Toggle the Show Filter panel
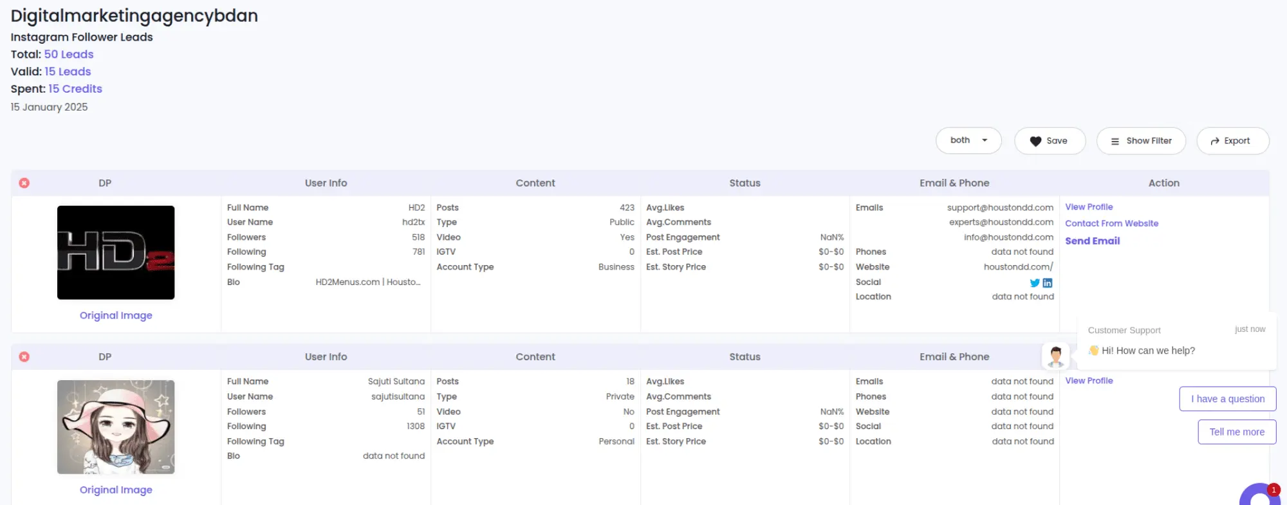This screenshot has height=505, width=1287. click(1141, 141)
